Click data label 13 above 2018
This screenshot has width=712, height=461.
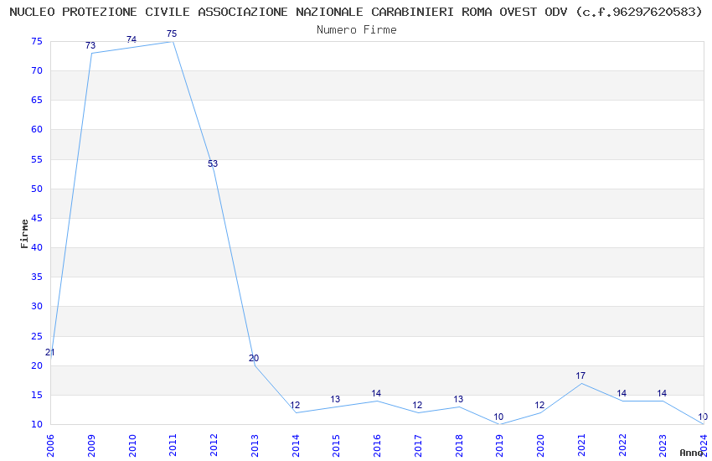(458, 399)
